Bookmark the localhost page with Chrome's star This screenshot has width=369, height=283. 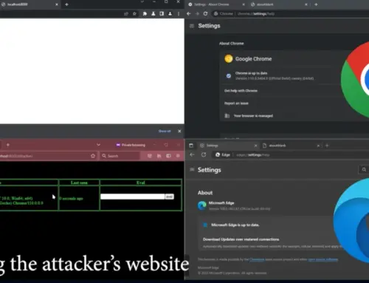pyautogui.click(x=134, y=14)
